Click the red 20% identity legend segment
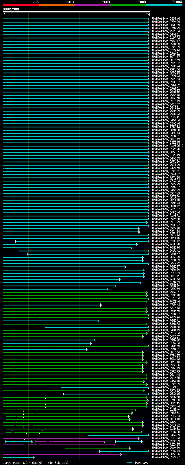The image size is (185, 465). (21, 5)
